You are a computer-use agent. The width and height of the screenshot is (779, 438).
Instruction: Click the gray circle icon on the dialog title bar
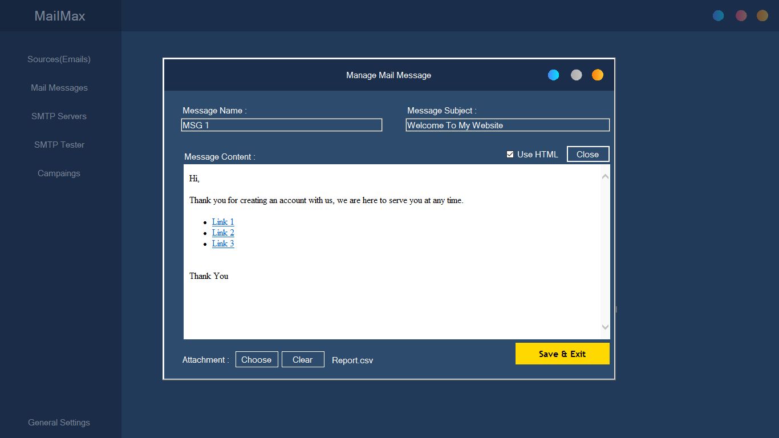tap(576, 75)
